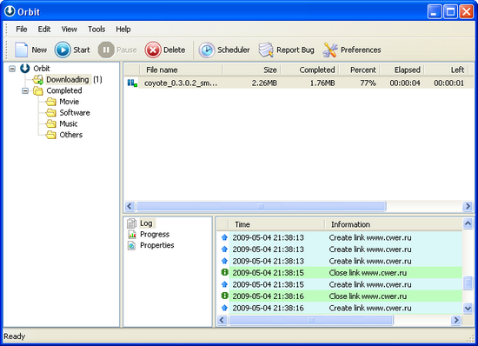Screen dimensions: 478x346
Task: Click the log scrollbar down arrow
Action: (x=468, y=309)
